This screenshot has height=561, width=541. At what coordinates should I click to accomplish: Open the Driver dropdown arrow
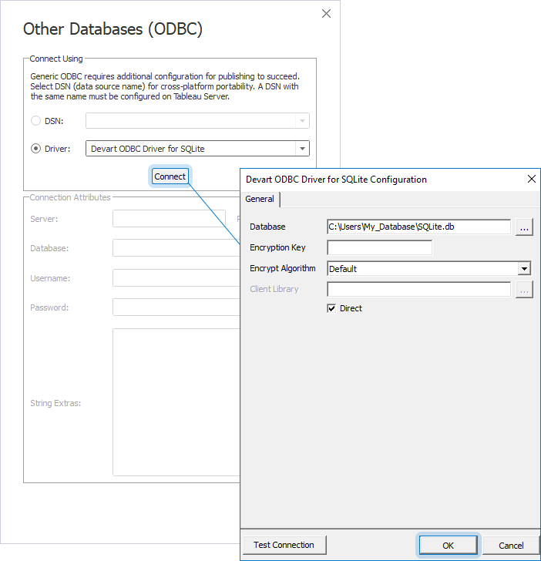click(302, 149)
